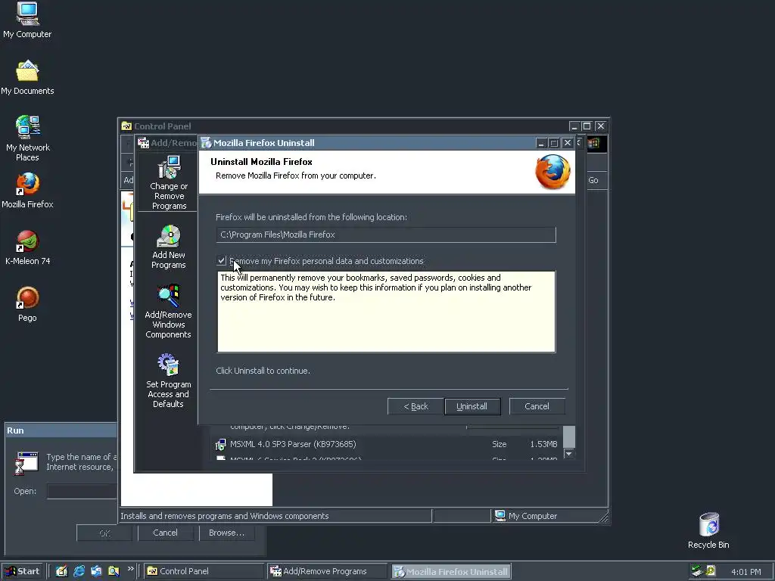This screenshot has height=581, width=775.
Task: Select Recycle Bin desktop icon
Action: (x=708, y=530)
